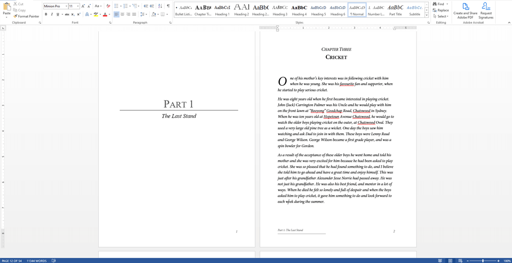The height and width of the screenshot is (263, 512).
Task: Activate the Format Painter brush
Action: [x=26, y=16]
